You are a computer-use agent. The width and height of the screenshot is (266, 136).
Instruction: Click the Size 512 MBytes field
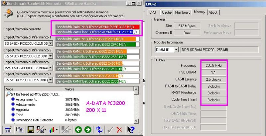(187, 26)
